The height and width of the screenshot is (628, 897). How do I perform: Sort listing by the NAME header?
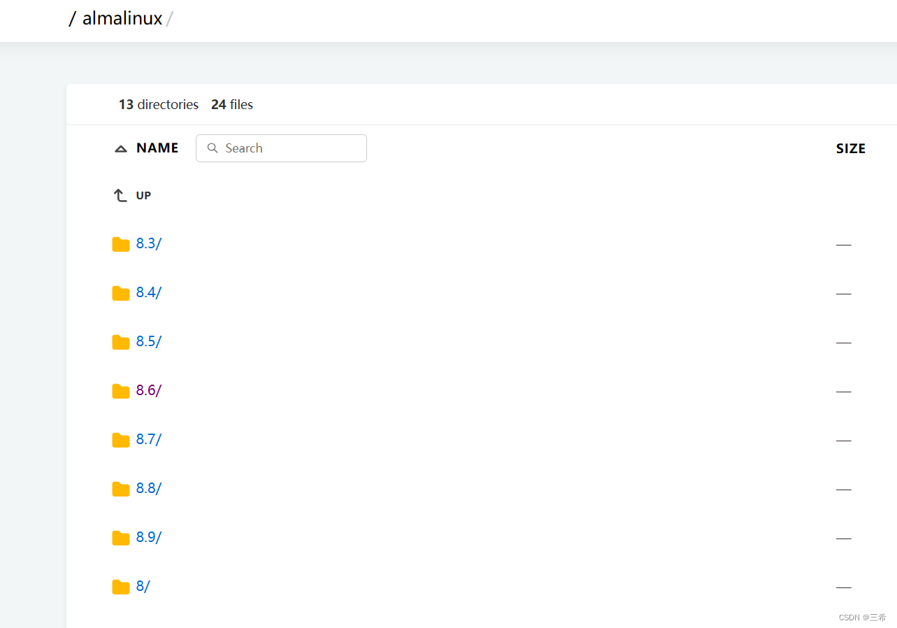tap(157, 148)
